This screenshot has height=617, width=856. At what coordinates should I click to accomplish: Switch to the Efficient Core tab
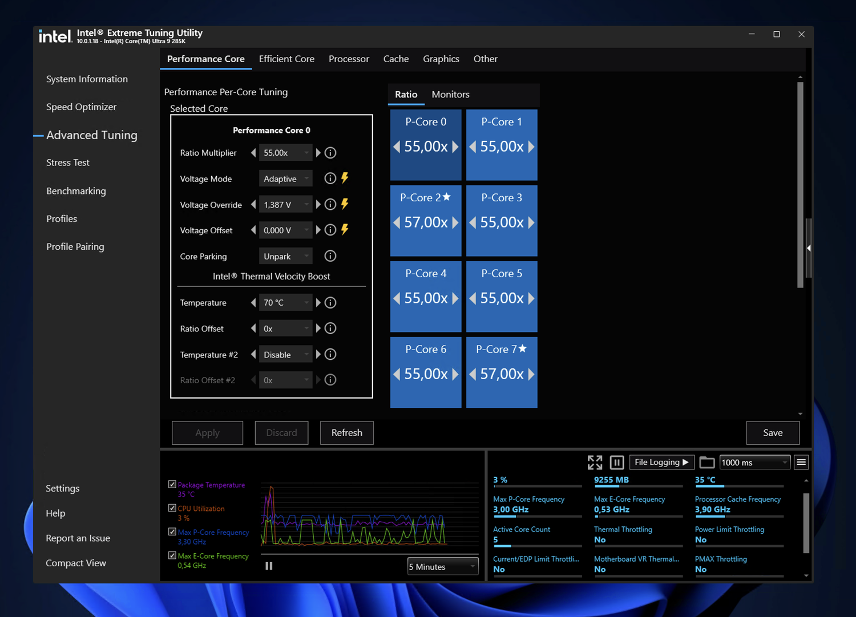pyautogui.click(x=286, y=59)
